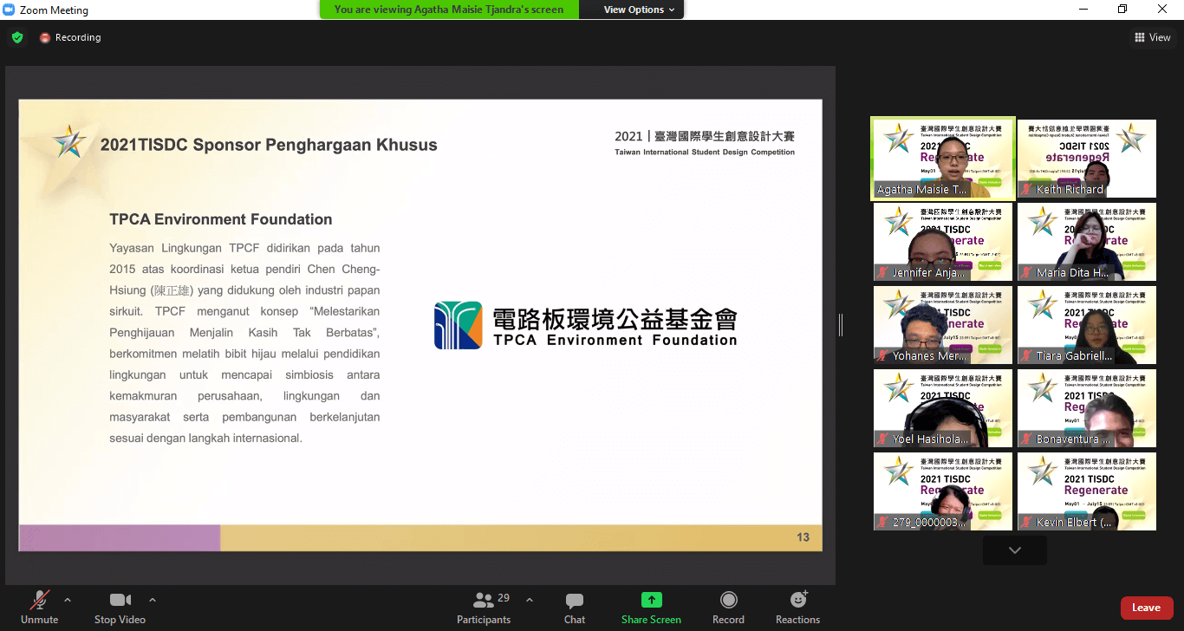1184x631 pixels.
Task: Leave the meeting
Action: [1146, 608]
